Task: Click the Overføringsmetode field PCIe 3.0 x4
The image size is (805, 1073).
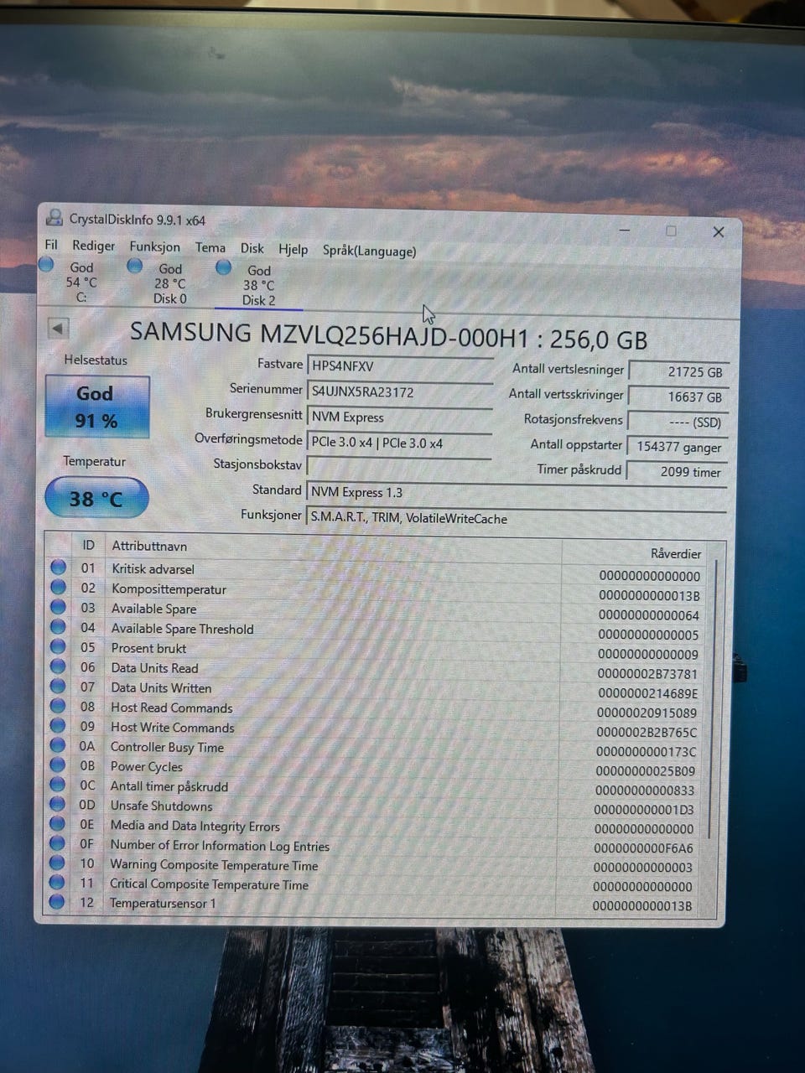Action: 399,443
